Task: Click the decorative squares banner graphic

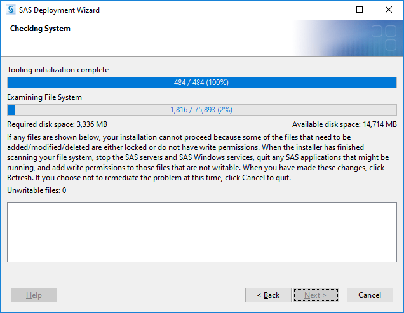Action: [384, 37]
